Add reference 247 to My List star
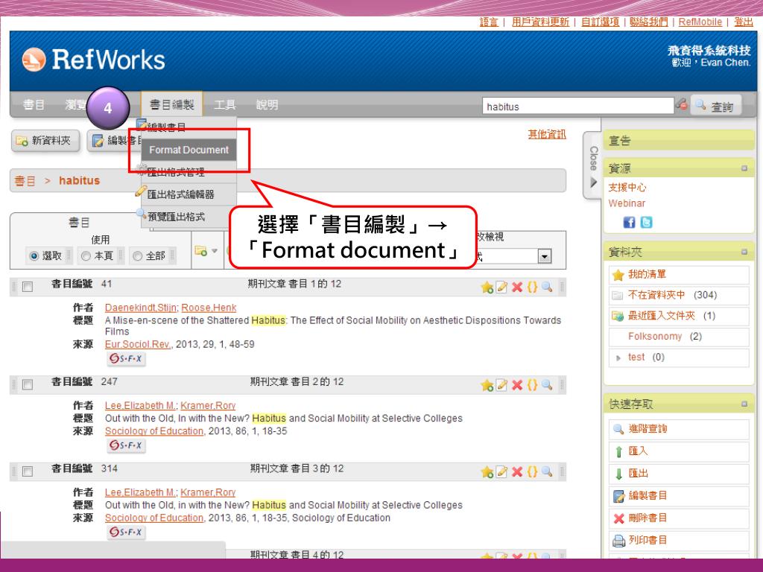 pos(487,385)
